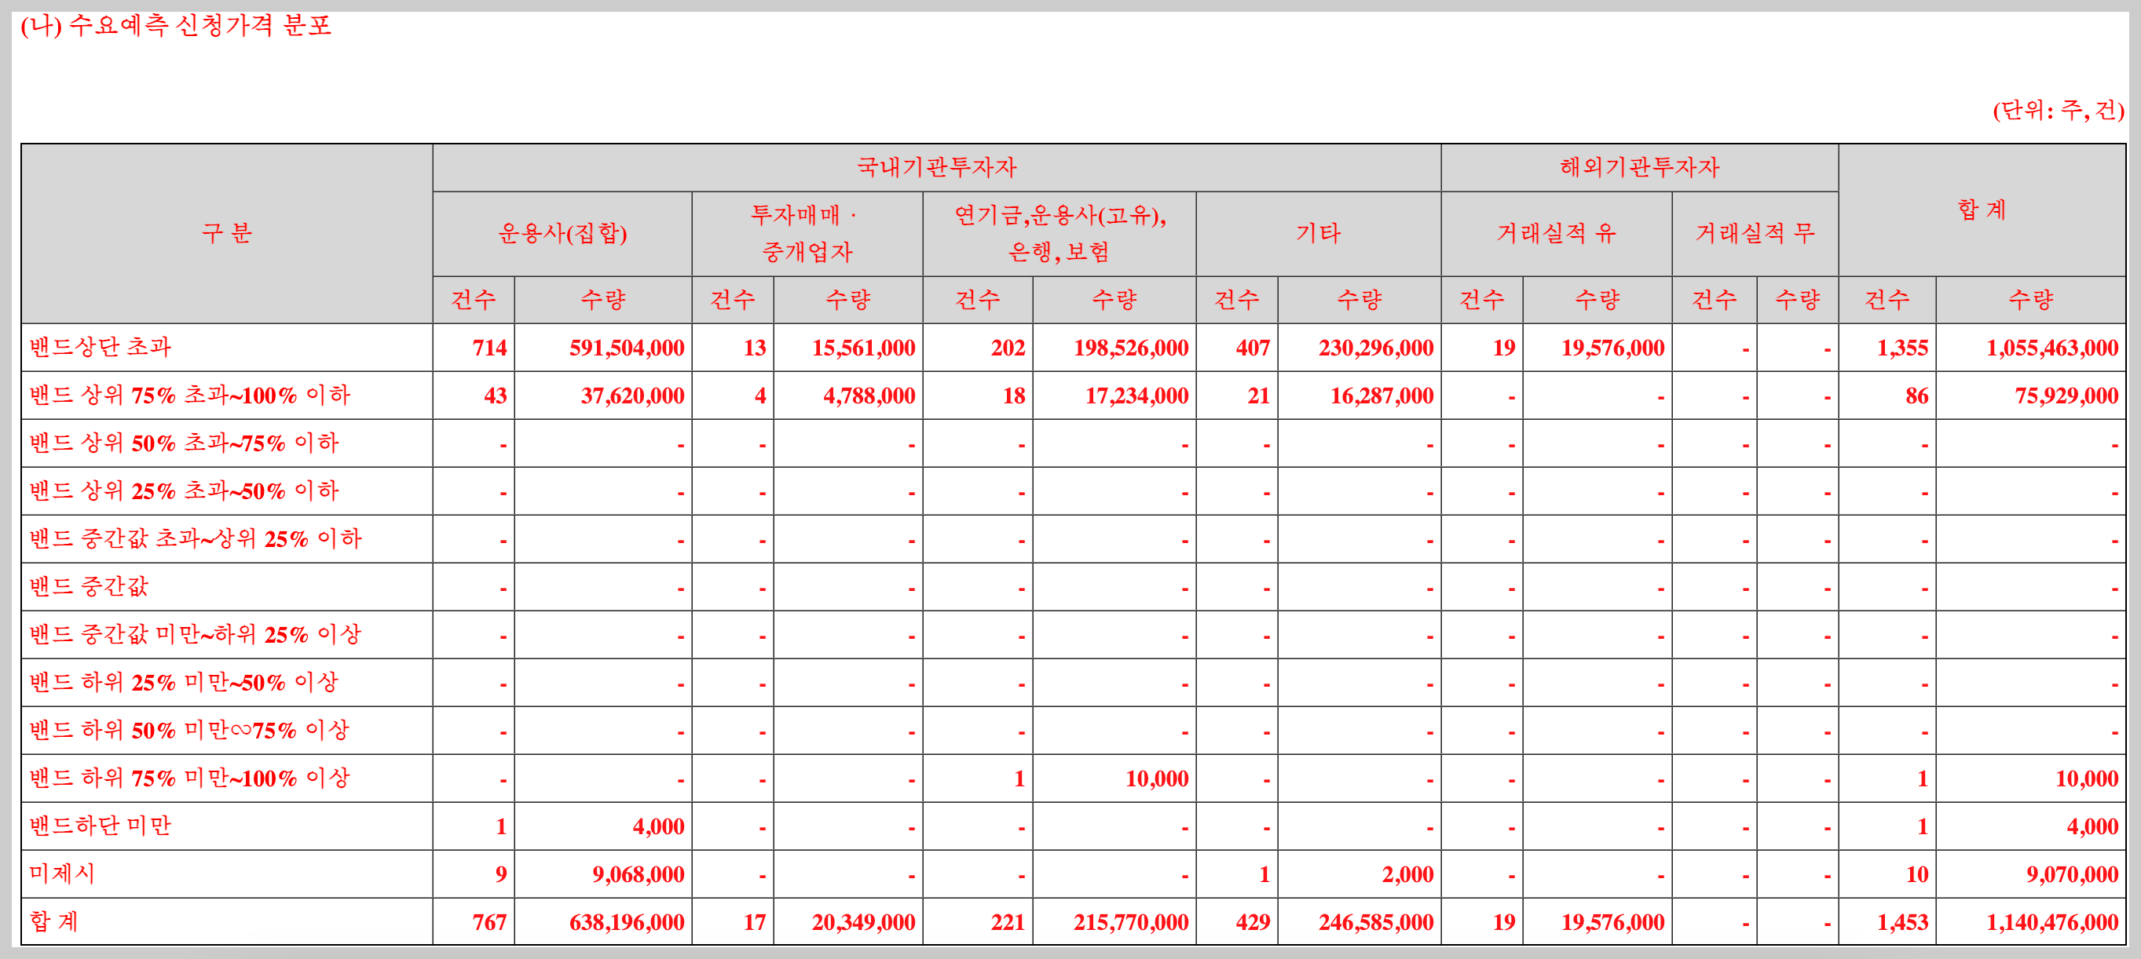The height and width of the screenshot is (959, 2141).
Task: Select the row label '밴드하단 미만'
Action: pyautogui.click(x=101, y=826)
